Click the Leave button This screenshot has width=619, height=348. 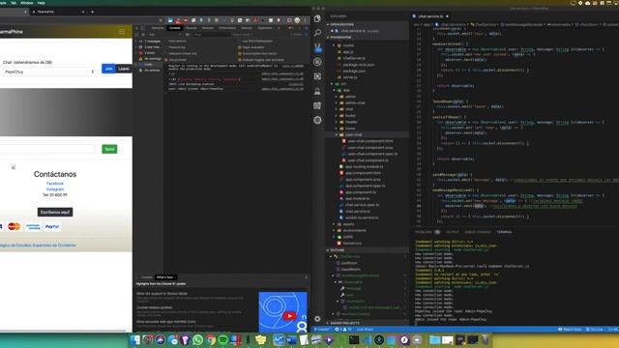[124, 69]
